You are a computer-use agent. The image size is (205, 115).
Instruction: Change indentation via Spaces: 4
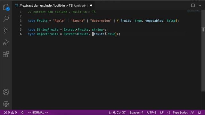(136, 112)
